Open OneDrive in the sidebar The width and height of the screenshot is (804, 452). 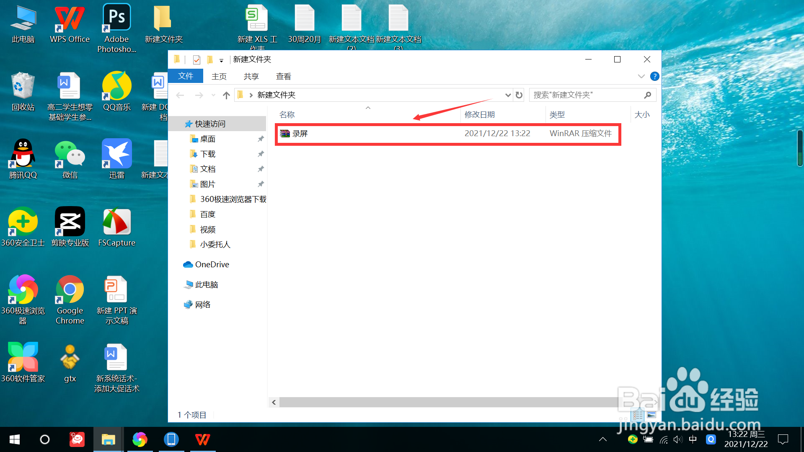tap(212, 264)
